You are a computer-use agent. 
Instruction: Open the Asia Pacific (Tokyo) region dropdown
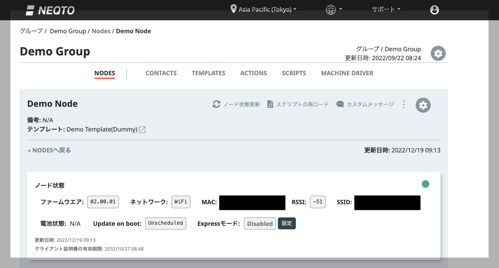[264, 8]
